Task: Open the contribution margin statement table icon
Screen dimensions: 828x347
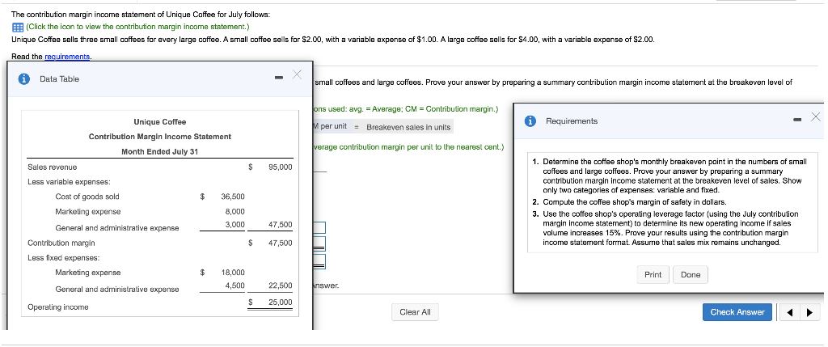Action: [x=17, y=27]
